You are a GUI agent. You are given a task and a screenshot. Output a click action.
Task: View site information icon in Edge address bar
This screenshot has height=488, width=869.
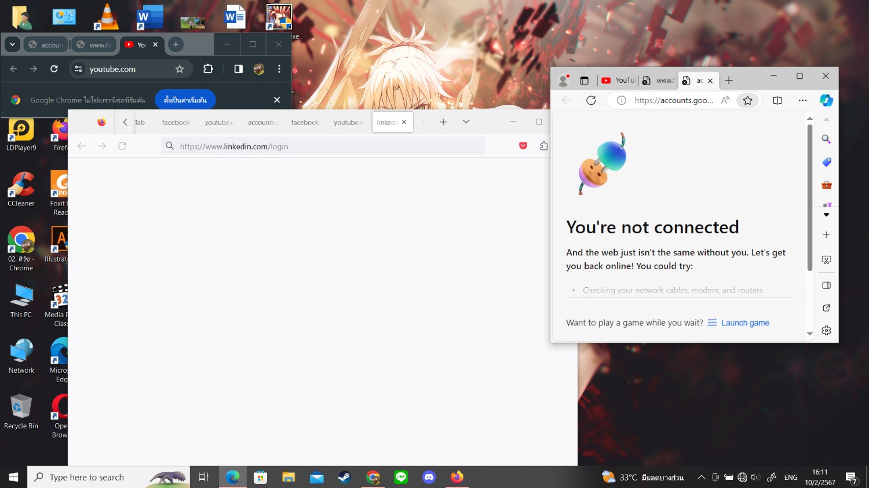622,100
